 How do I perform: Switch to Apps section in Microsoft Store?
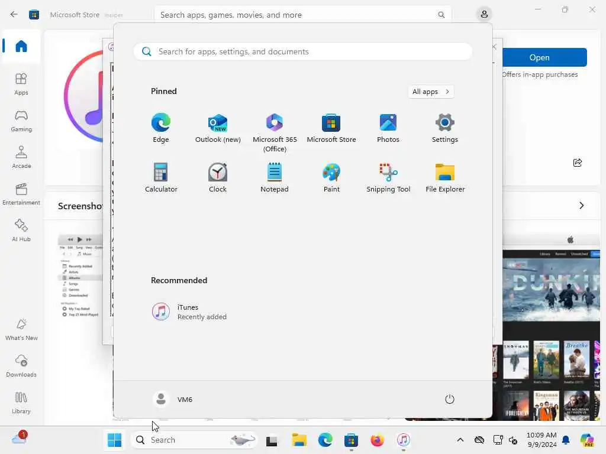pos(21,84)
